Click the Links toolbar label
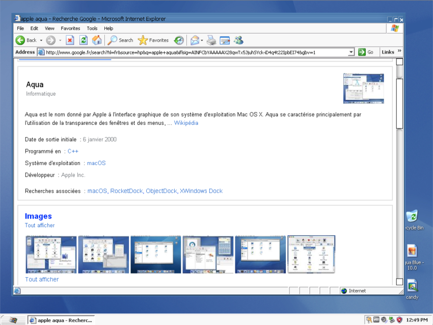The height and width of the screenshot is (325, 433). [x=388, y=52]
